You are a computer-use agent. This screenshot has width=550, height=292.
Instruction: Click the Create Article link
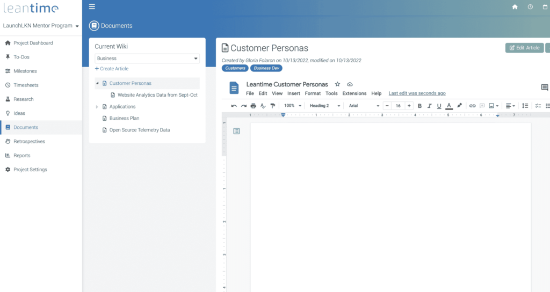click(x=112, y=69)
